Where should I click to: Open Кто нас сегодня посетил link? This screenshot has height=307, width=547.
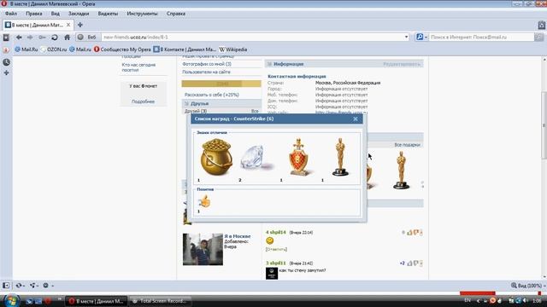pos(138,67)
